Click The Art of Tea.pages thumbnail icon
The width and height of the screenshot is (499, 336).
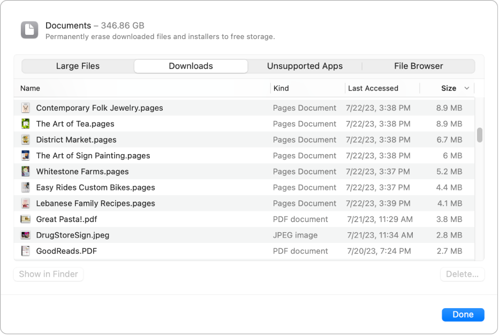(x=25, y=124)
